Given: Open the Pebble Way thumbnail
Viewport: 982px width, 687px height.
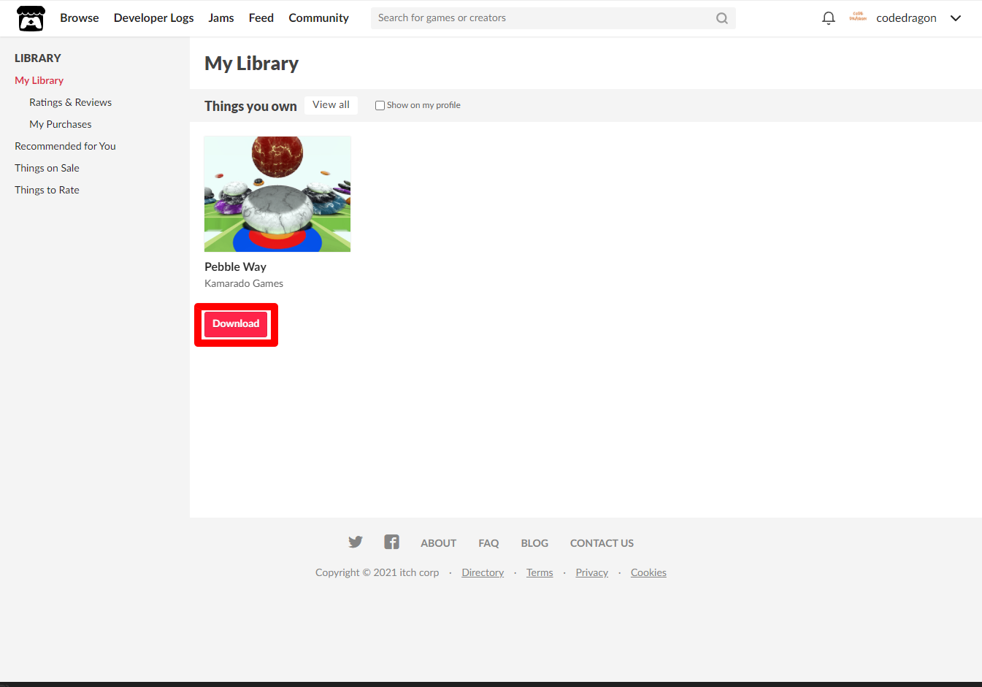Looking at the screenshot, I should (x=277, y=194).
